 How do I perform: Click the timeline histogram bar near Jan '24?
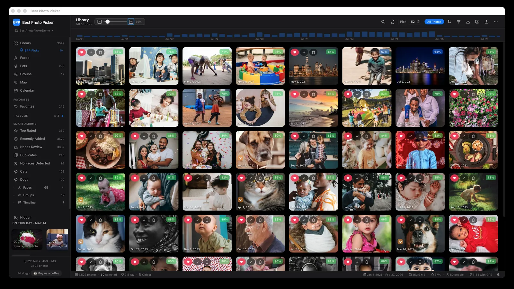(350, 34)
